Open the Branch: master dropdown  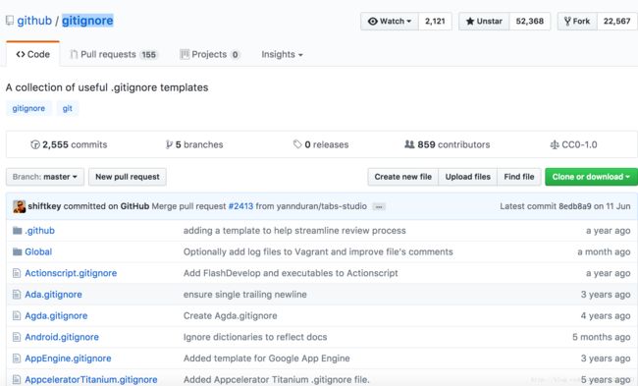click(x=45, y=177)
